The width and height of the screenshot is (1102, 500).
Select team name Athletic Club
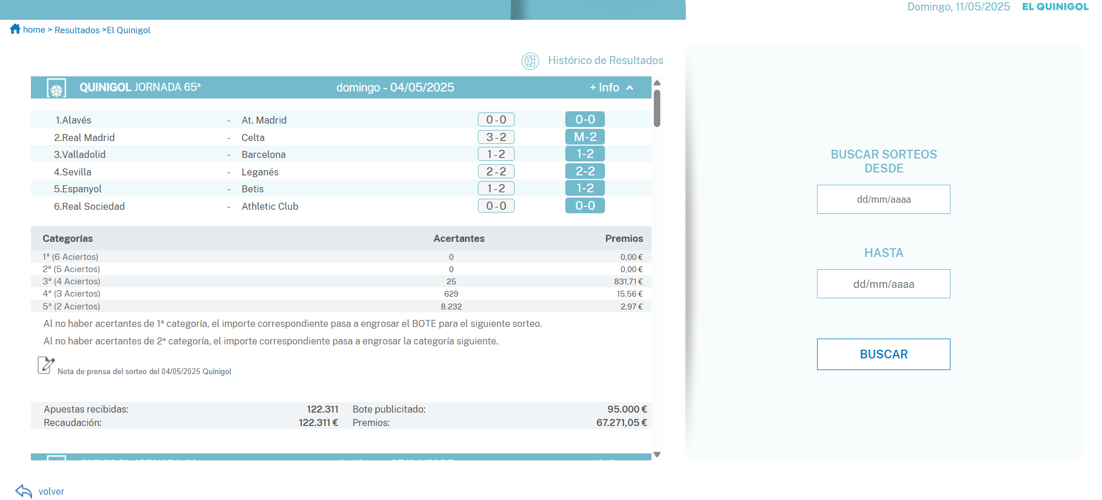270,206
